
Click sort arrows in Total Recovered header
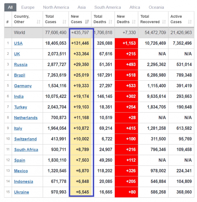[x=164, y=22]
